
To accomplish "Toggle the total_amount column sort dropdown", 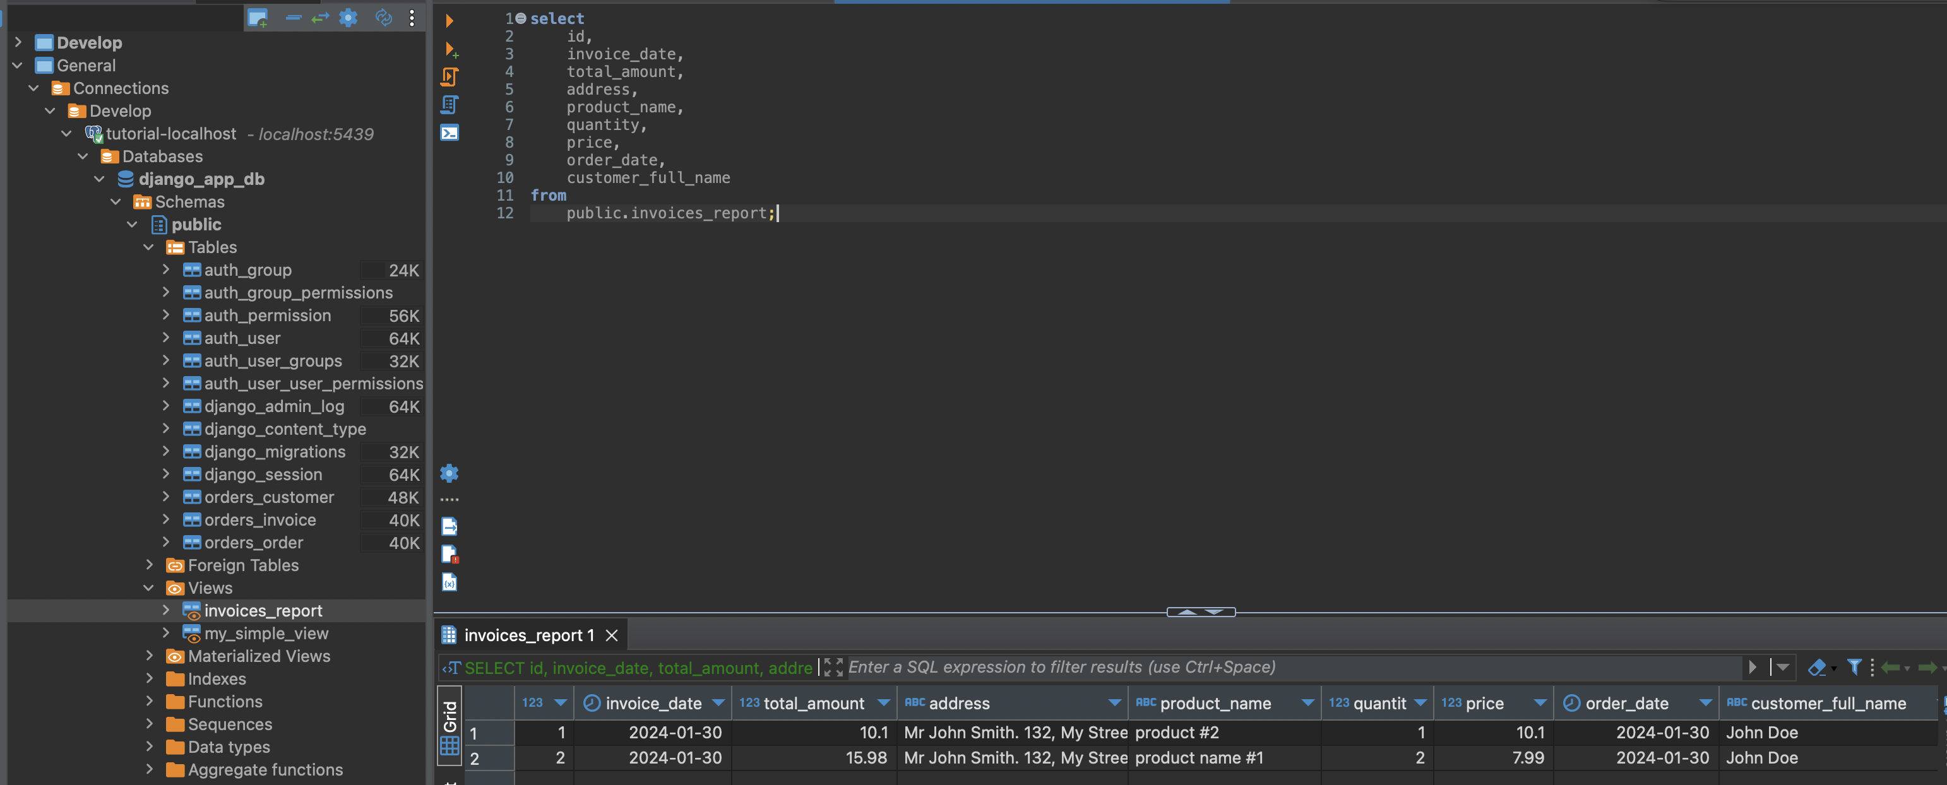I will tap(883, 703).
